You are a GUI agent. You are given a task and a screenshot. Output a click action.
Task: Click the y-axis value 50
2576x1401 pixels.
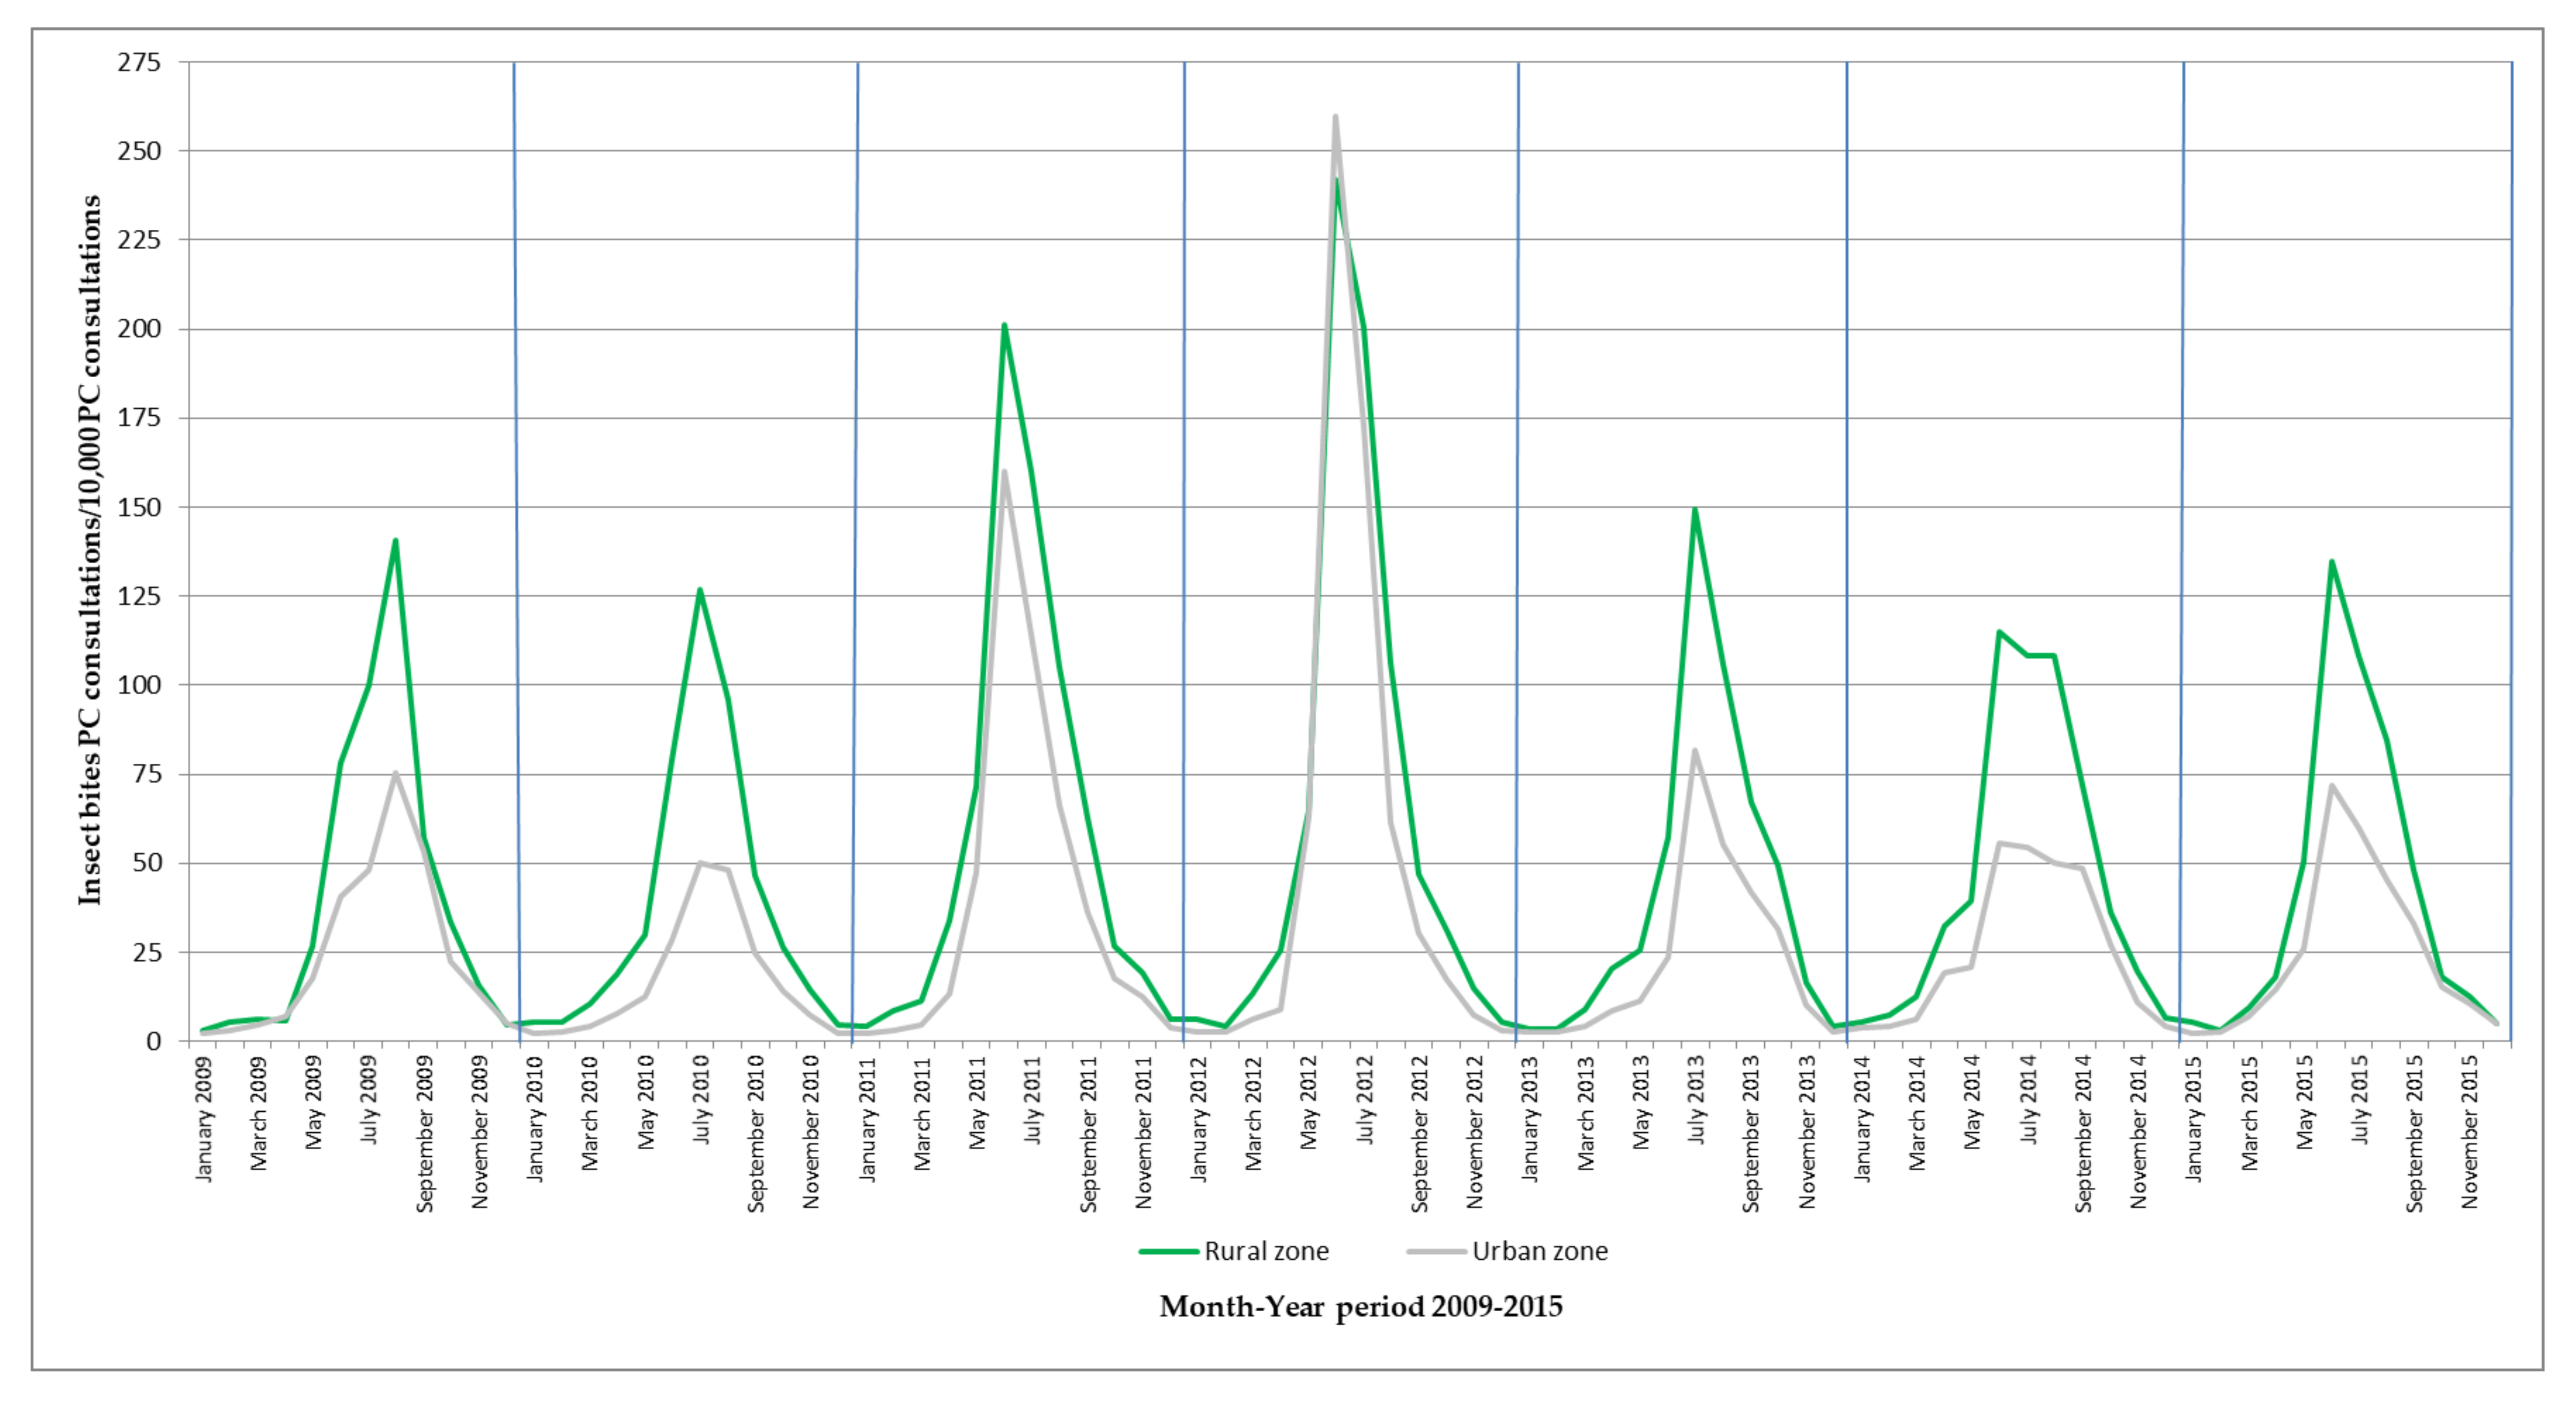(147, 863)
